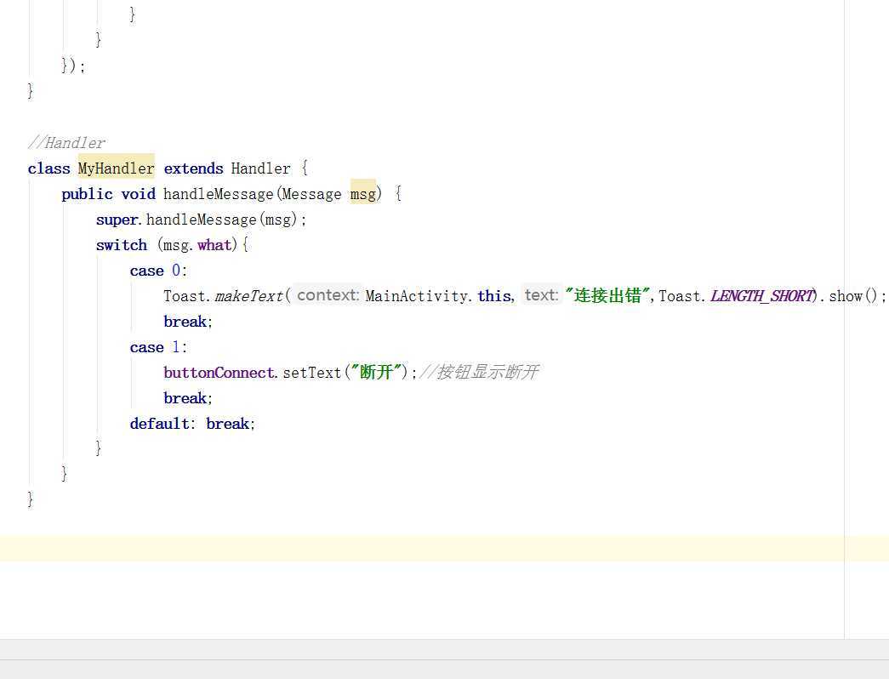Click the 'public void' modifiers
Screen dimensions: 889x679
point(108,194)
